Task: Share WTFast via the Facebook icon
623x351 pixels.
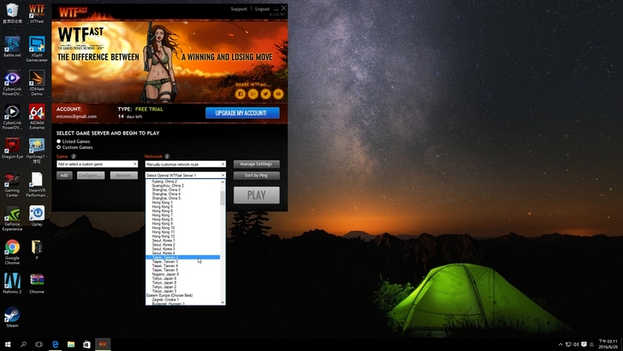Action: [240, 94]
